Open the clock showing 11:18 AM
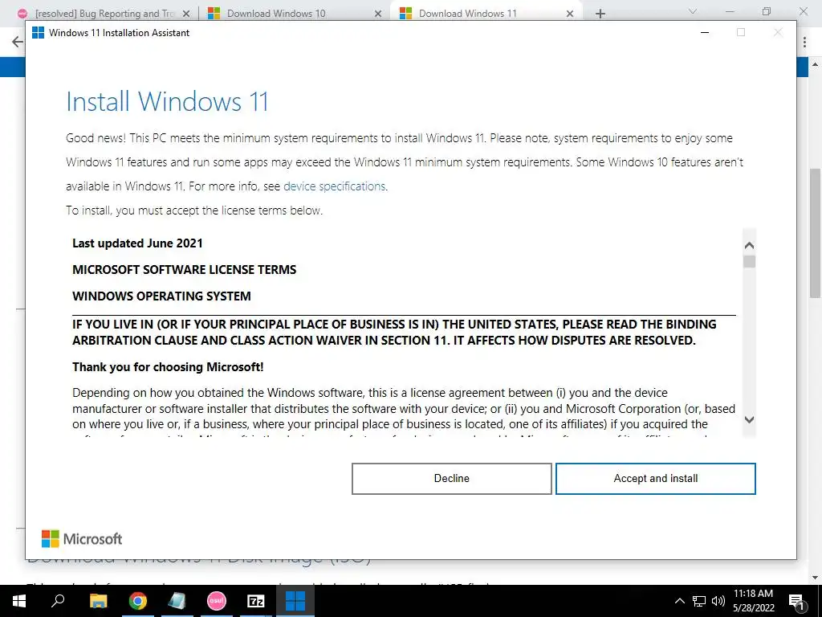The image size is (822, 617). [753, 601]
